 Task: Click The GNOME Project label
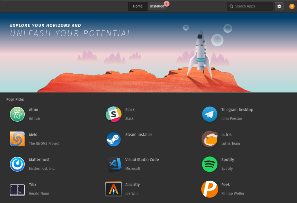tap(44, 144)
